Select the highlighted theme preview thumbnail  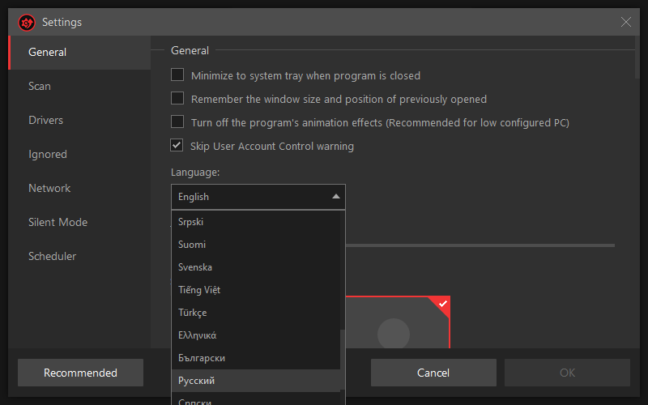point(398,322)
